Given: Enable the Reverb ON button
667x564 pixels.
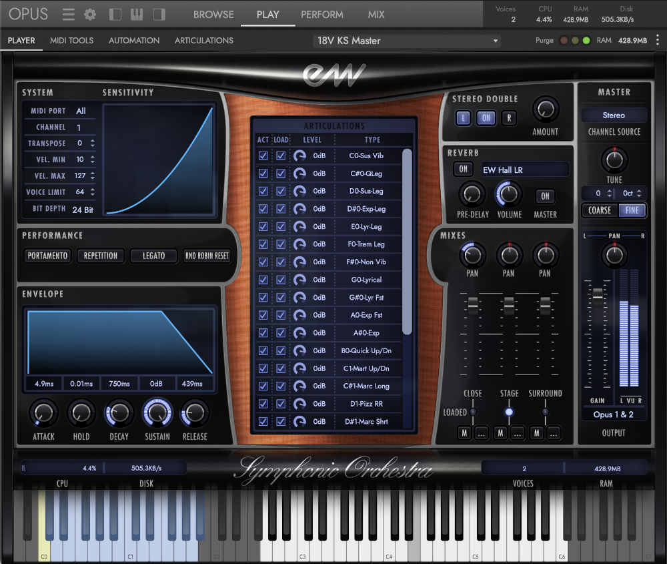Looking at the screenshot, I should 463,169.
